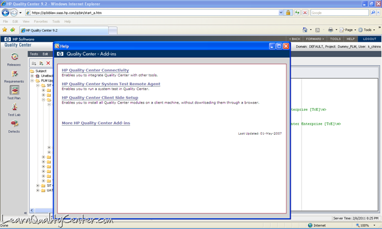Open the HP Quality Center Connectivity link
The image size is (382, 229).
pos(95,70)
